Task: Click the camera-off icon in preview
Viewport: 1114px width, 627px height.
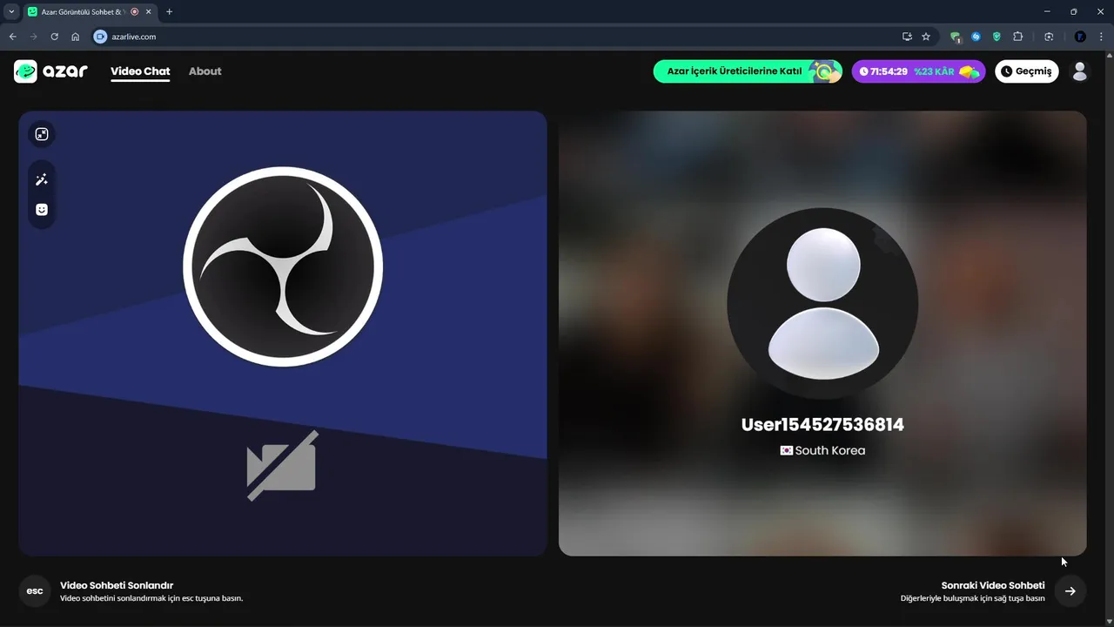Action: click(282, 466)
